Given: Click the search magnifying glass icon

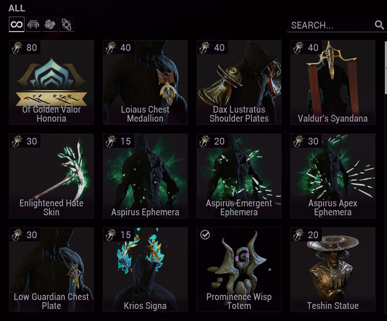Looking at the screenshot, I should coord(379,25).
